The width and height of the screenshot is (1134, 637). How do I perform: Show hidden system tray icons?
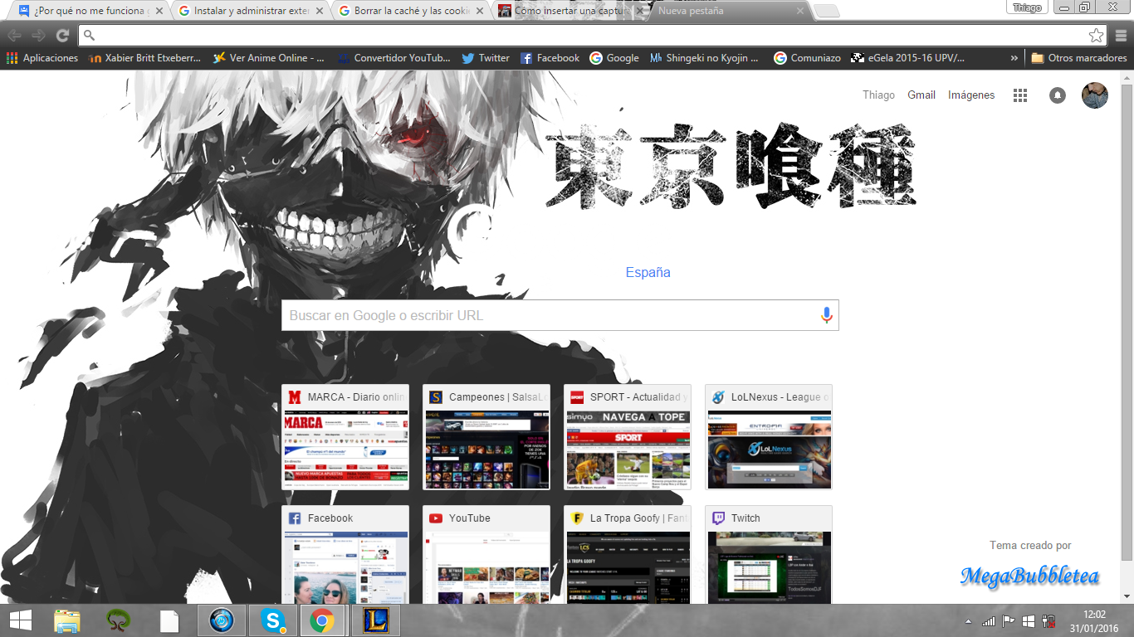click(x=968, y=621)
